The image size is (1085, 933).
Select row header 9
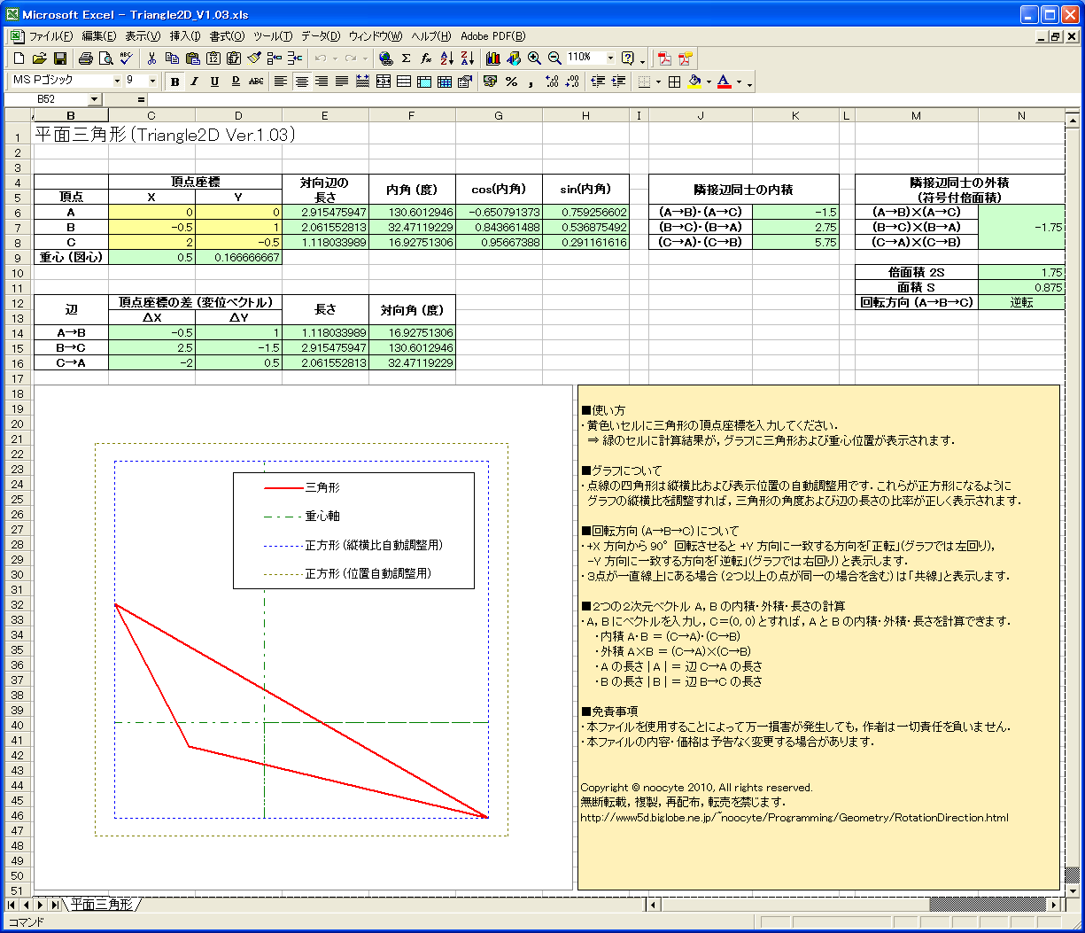(16, 257)
